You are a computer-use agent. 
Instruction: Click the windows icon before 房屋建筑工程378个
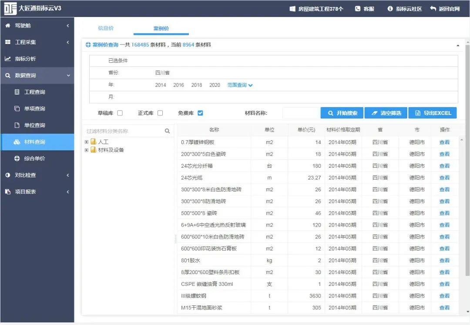[292, 9]
